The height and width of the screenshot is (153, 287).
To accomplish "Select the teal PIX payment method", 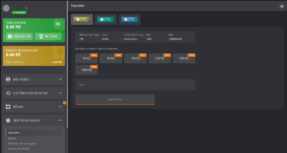I will click(106, 19).
